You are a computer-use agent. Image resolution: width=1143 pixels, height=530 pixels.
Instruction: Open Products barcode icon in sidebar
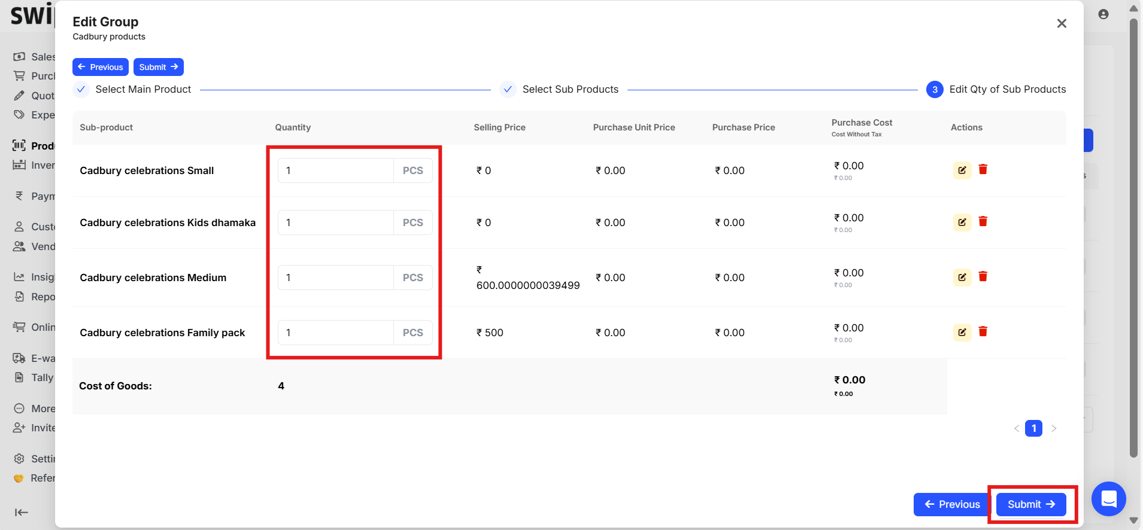tap(19, 145)
